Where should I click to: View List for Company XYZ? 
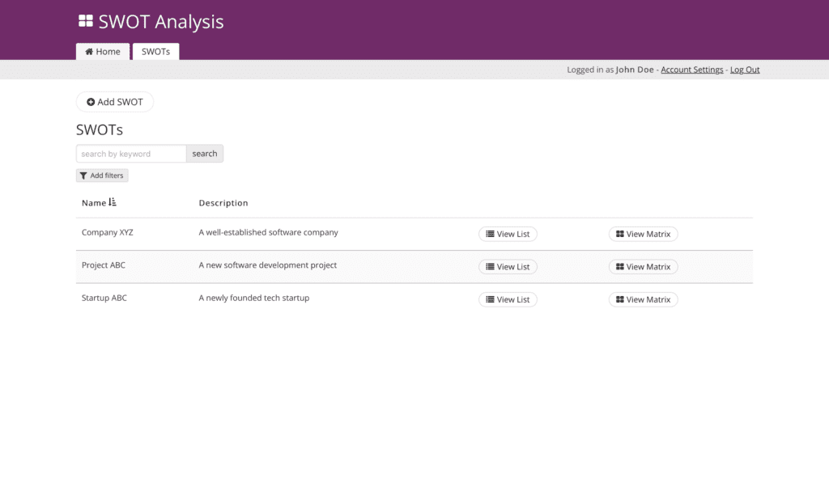pyautogui.click(x=508, y=234)
